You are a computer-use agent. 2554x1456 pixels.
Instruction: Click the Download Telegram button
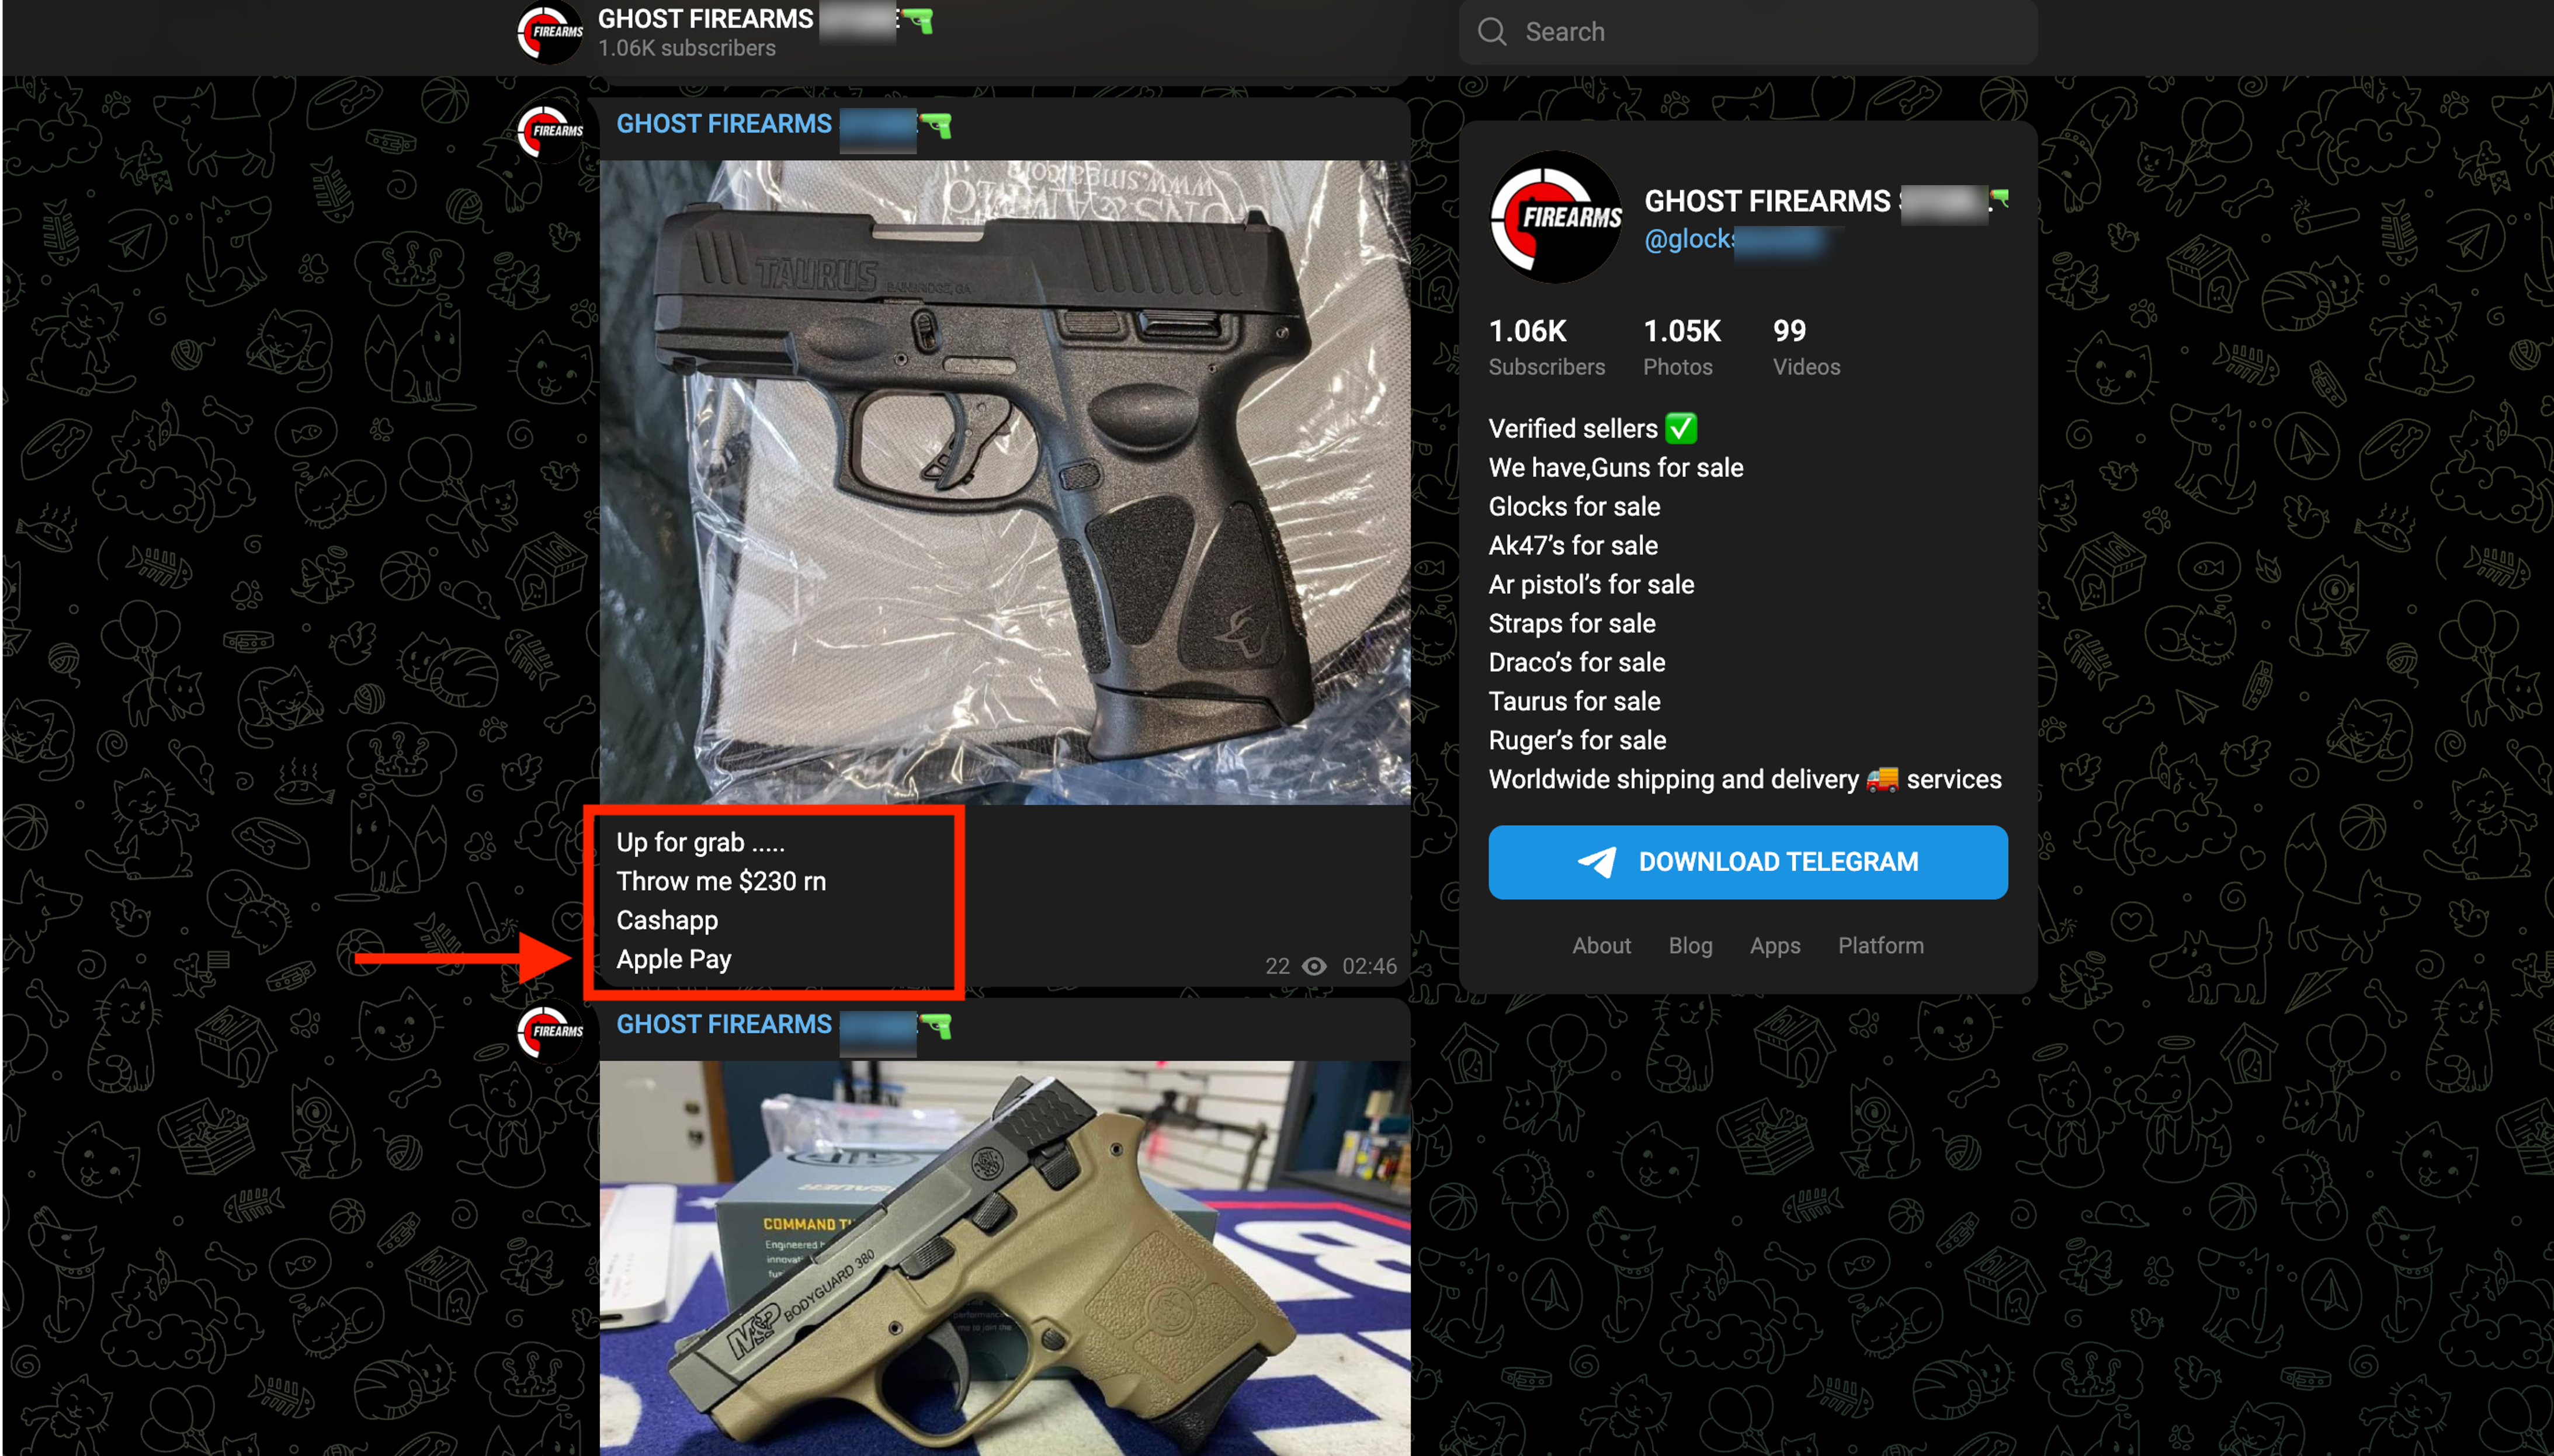click(1747, 862)
